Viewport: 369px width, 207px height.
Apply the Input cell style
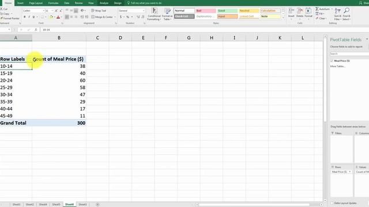pos(227,17)
